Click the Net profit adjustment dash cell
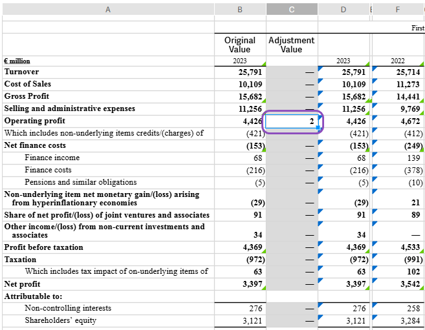425x330 pixels. [x=292, y=284]
